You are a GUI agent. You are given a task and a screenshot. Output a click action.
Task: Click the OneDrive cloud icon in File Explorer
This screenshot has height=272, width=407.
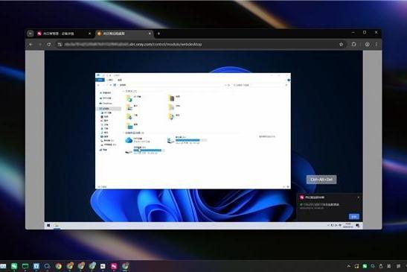[129, 140]
